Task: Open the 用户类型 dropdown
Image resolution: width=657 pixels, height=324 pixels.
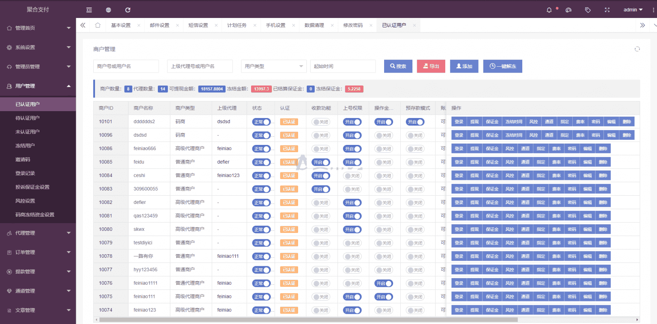Action: coord(273,66)
